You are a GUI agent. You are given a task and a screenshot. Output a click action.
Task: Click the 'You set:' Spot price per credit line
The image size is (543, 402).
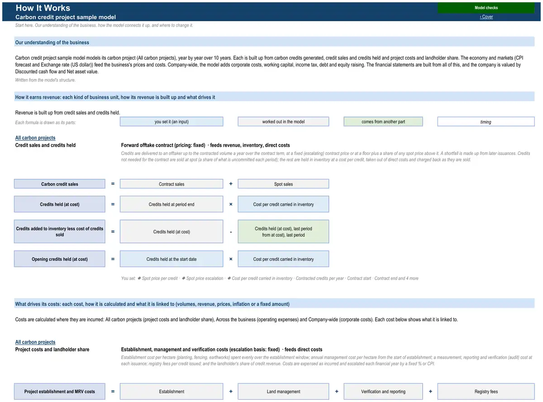(270, 278)
